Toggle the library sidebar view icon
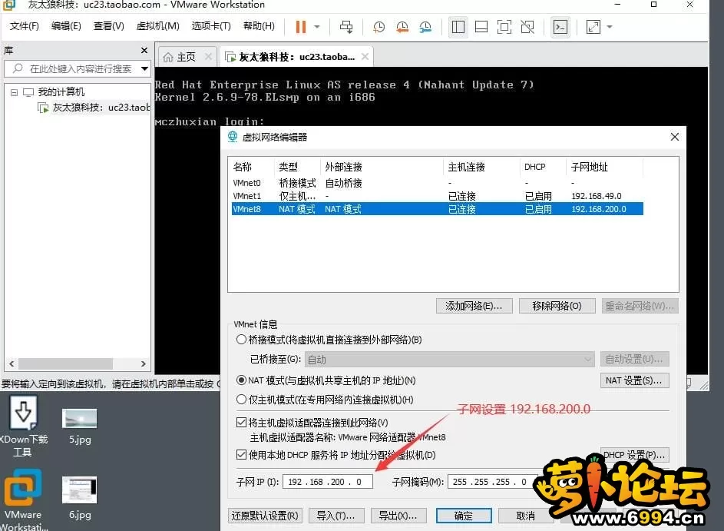This screenshot has height=531, width=724. point(458,27)
